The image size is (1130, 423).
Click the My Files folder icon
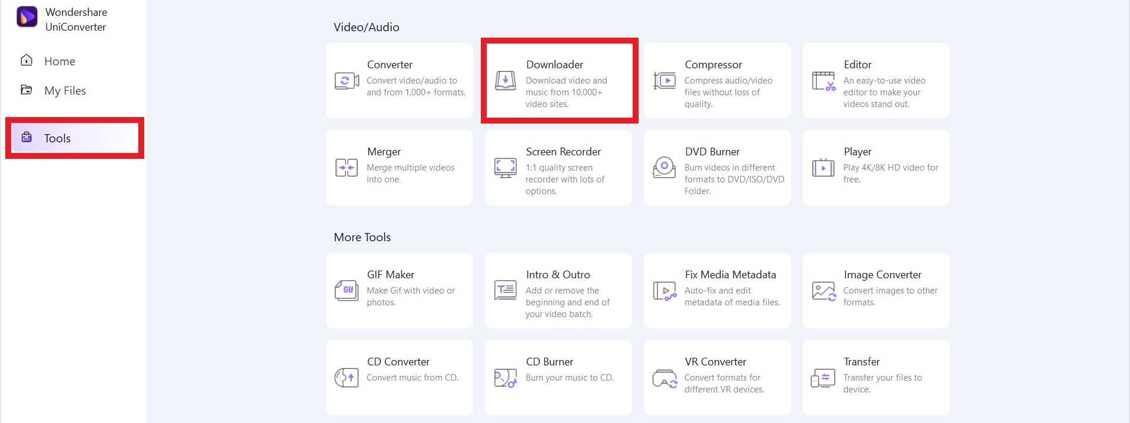coord(26,89)
